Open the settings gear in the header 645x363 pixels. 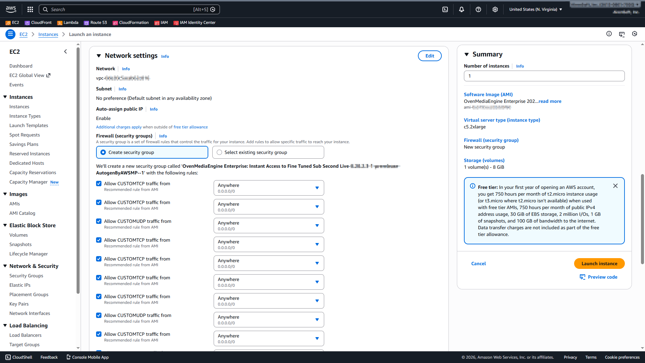coord(495,9)
